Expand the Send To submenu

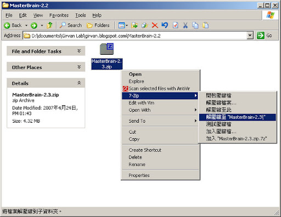point(160,121)
